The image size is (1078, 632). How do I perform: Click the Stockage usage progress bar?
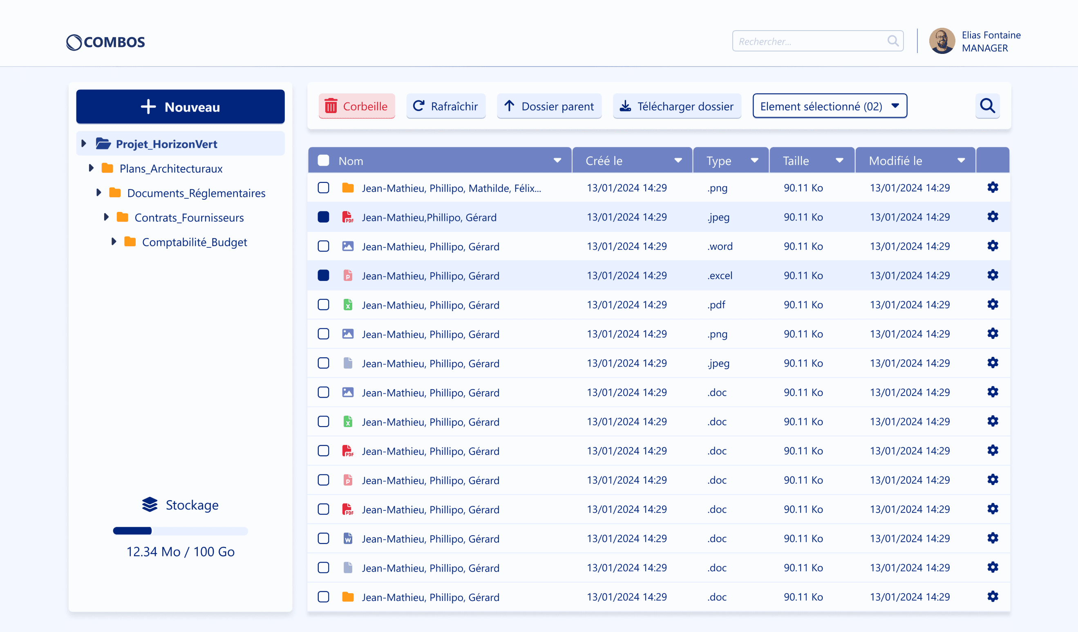(x=180, y=531)
